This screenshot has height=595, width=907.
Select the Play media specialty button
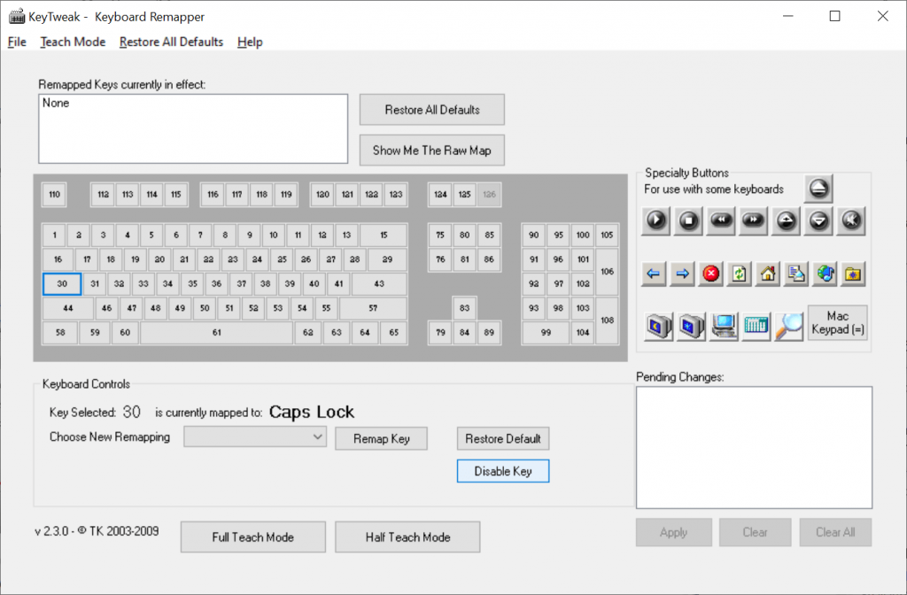[x=655, y=220]
